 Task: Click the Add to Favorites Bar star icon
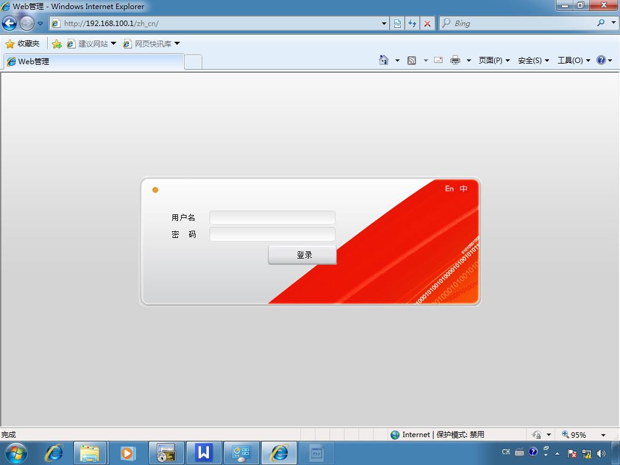[x=56, y=44]
